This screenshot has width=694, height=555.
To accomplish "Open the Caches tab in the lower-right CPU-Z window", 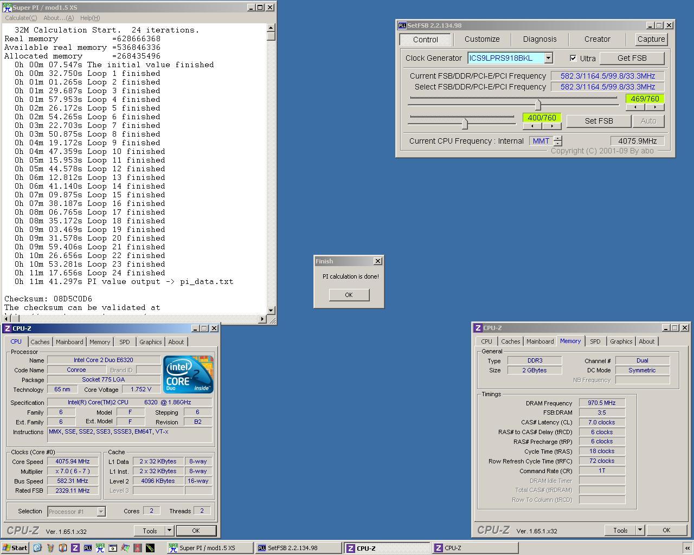I will click(x=510, y=341).
